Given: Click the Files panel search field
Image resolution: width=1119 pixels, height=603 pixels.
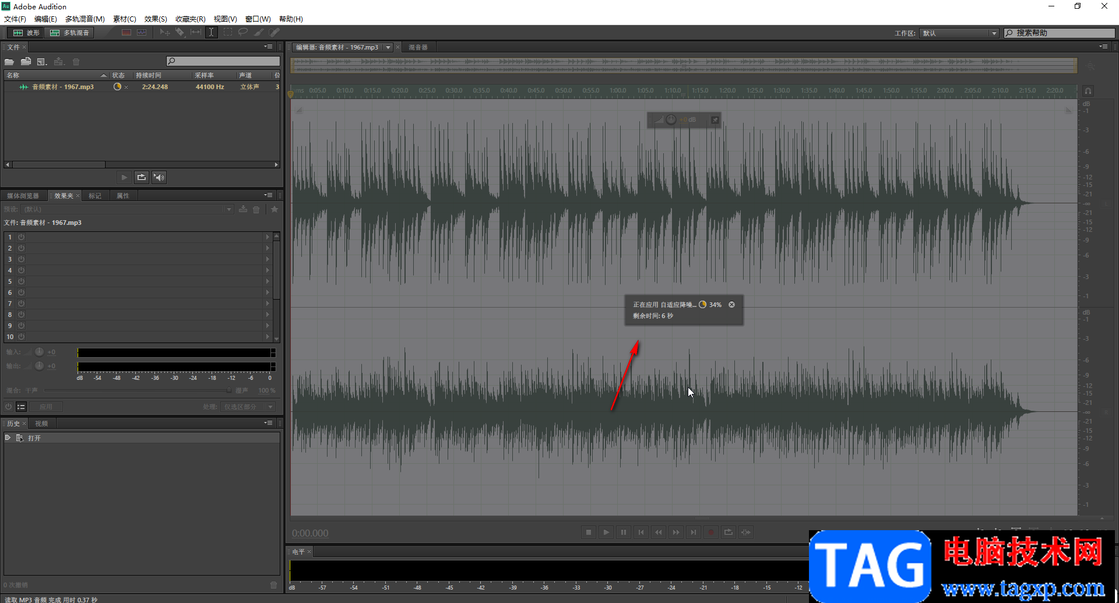Looking at the screenshot, I should click(x=223, y=61).
